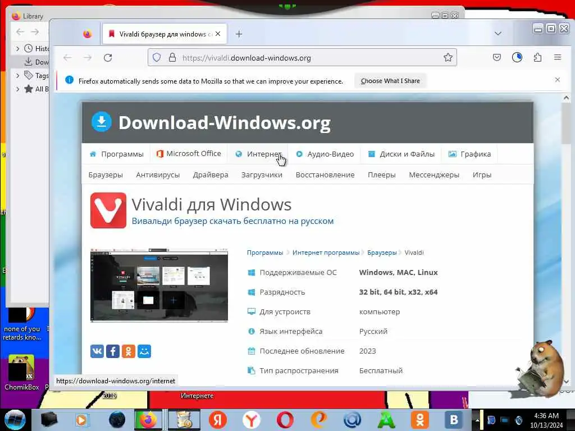Viewport: 575px width, 431px height.
Task: Click the red Vivaldi logo icon
Action: click(x=108, y=210)
